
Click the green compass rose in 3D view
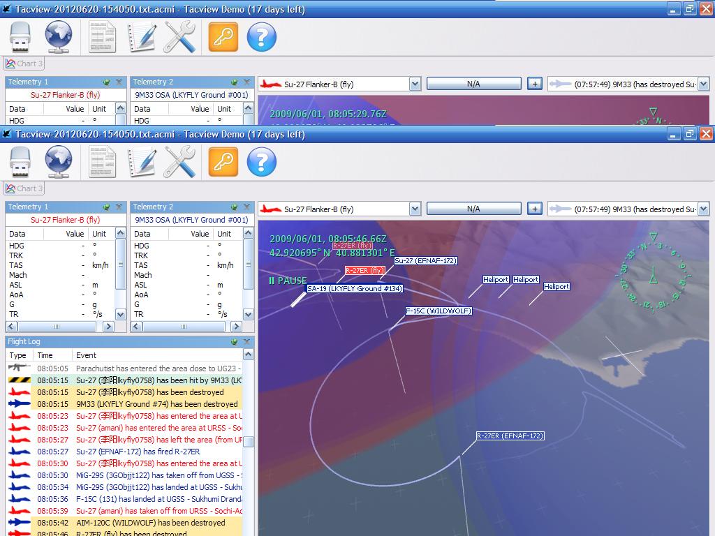pyautogui.click(x=653, y=272)
